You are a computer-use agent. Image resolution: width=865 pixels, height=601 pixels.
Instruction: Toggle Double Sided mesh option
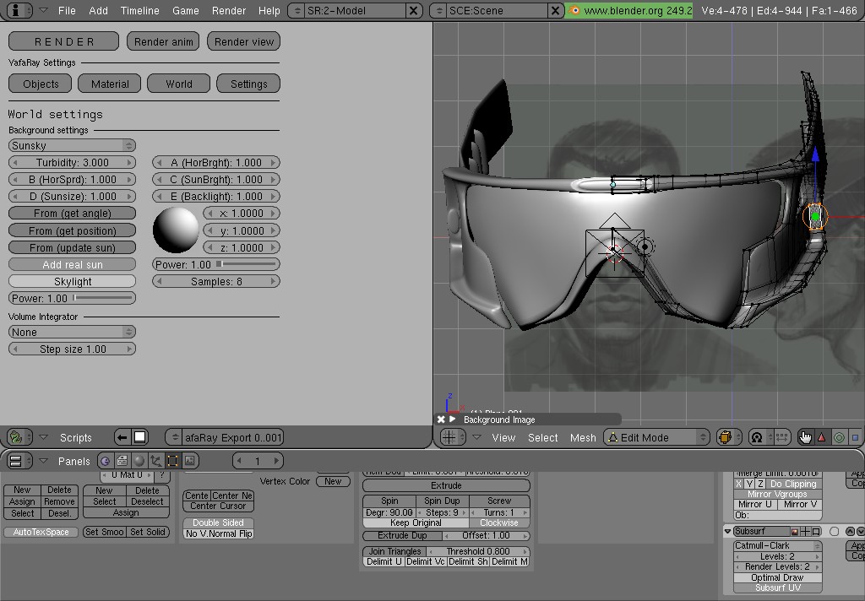pyautogui.click(x=219, y=522)
